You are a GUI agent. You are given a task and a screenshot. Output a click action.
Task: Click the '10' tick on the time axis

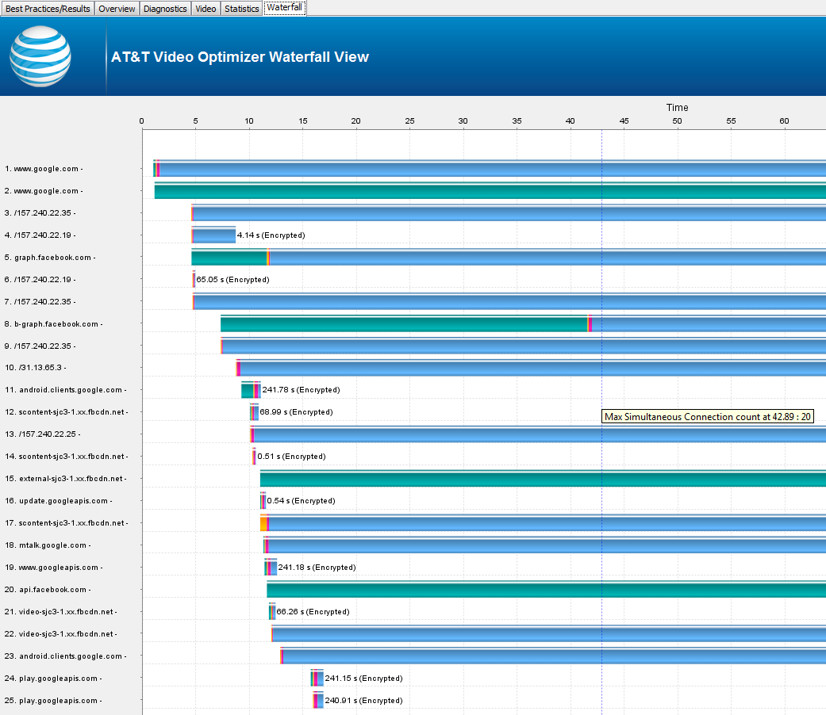[249, 121]
